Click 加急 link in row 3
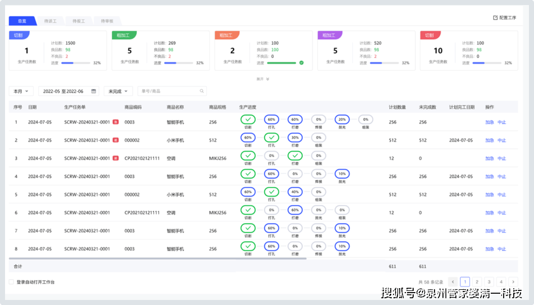Viewport: 534px width, 305px height. coord(490,158)
